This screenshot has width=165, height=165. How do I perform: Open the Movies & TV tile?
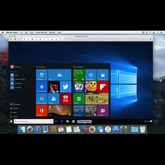tap(103, 75)
